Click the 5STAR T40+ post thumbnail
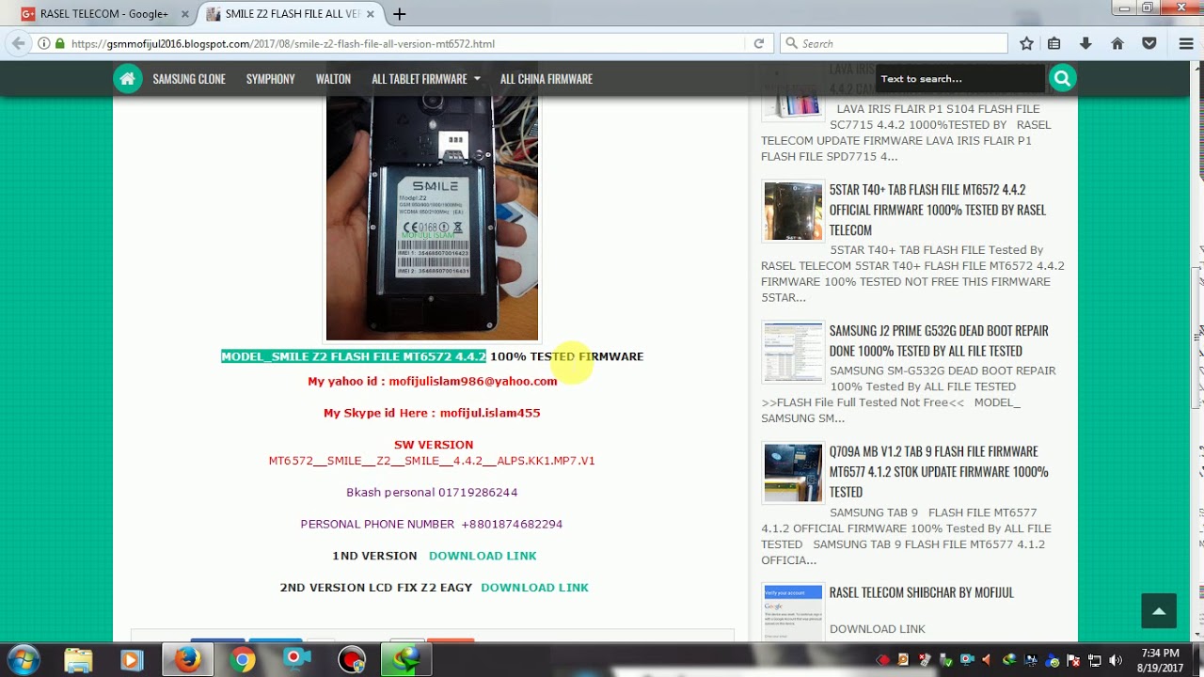The height and width of the screenshot is (677, 1204). tap(793, 212)
